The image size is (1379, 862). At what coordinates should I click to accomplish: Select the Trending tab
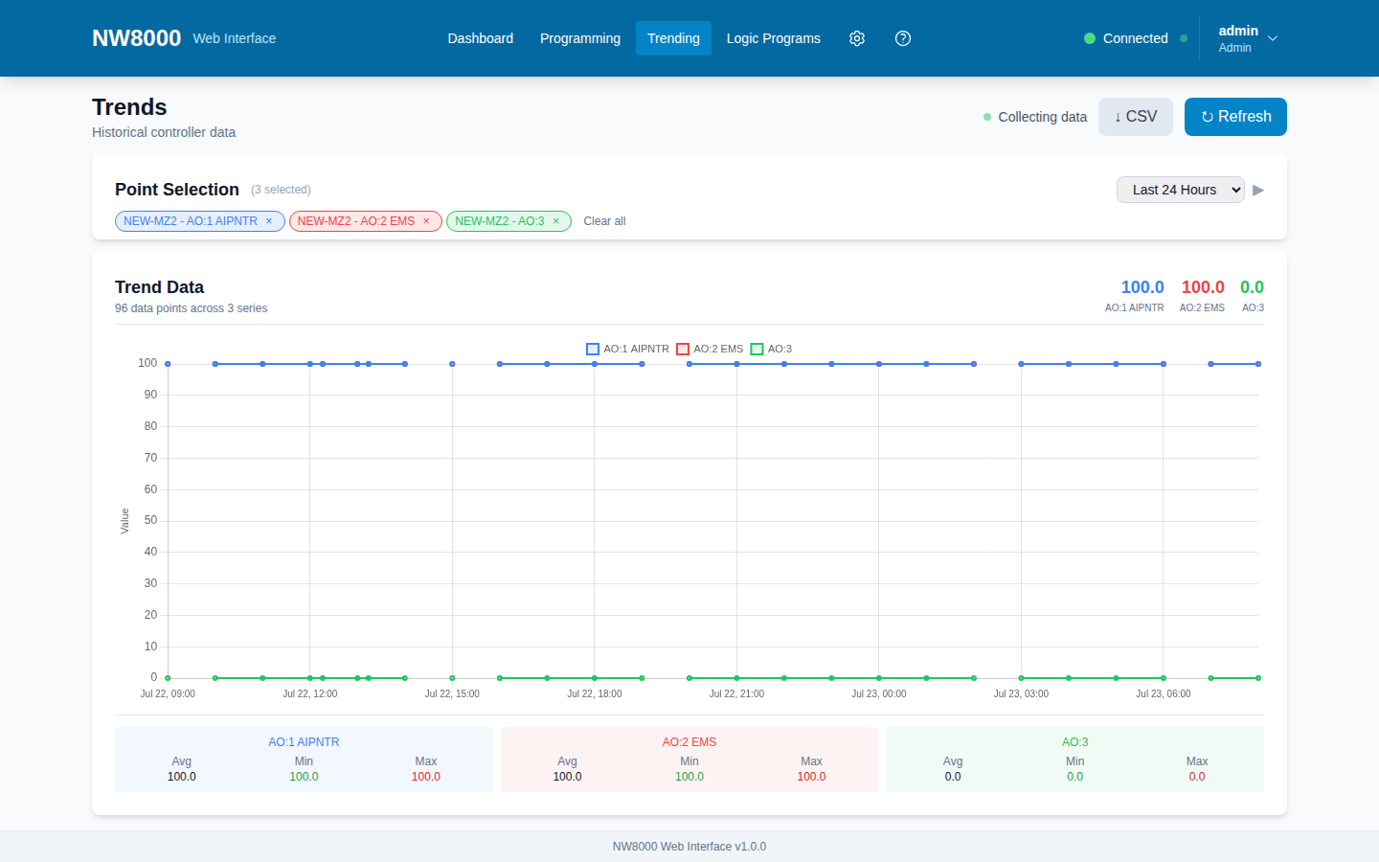click(673, 38)
